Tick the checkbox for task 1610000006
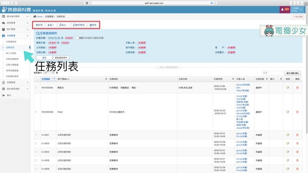Screen dimensions: 308x173 pos(36,88)
